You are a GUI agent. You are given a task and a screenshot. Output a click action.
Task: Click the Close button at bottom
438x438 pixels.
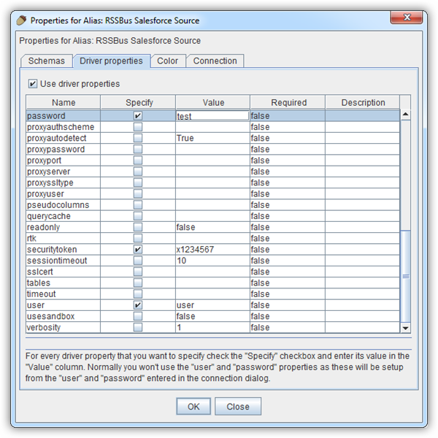click(x=238, y=407)
